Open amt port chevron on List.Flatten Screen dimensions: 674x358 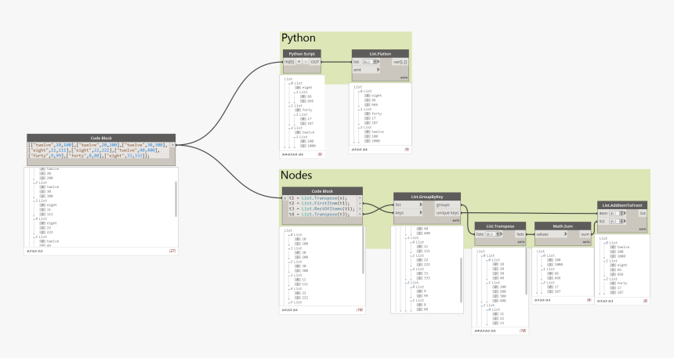click(378, 70)
